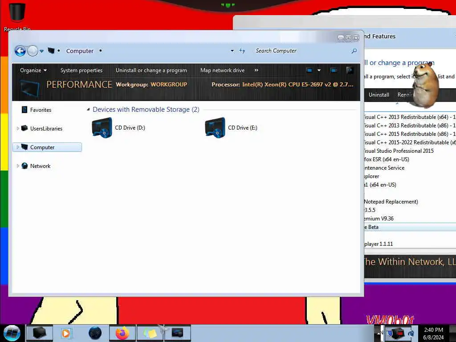
Task: Select the Notepad Replacement program entry
Action: [x=410, y=202]
